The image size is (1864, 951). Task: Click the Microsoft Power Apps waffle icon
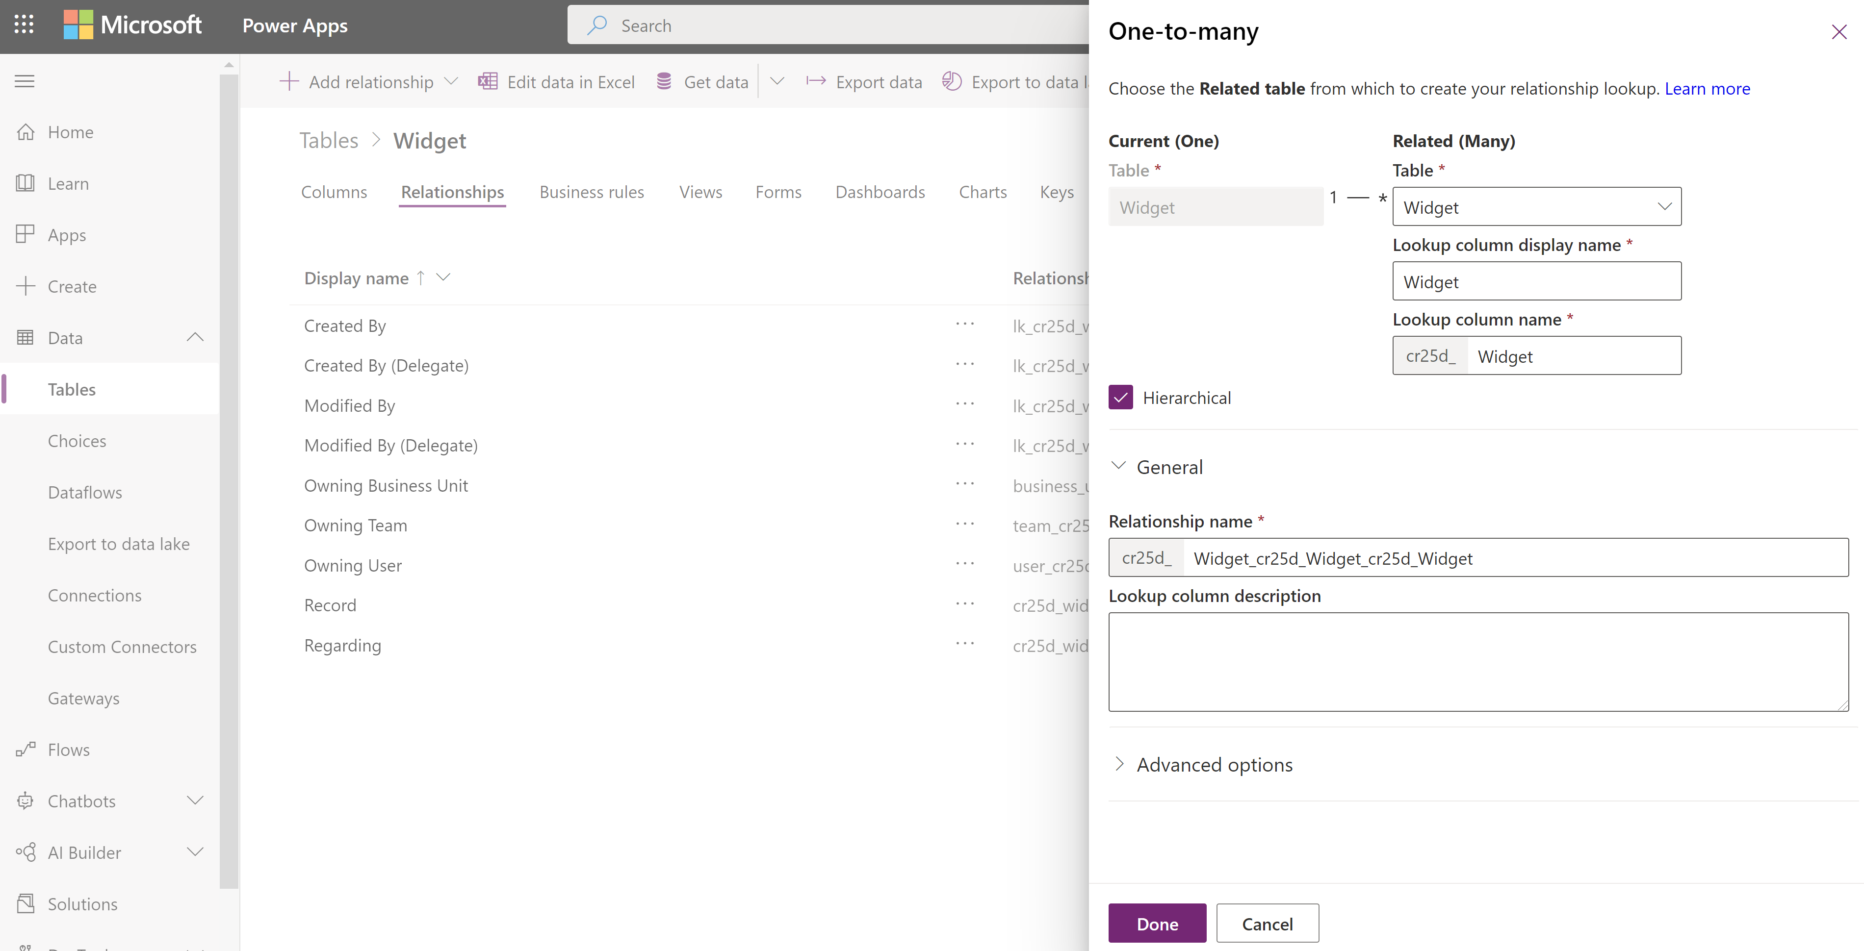(x=23, y=24)
